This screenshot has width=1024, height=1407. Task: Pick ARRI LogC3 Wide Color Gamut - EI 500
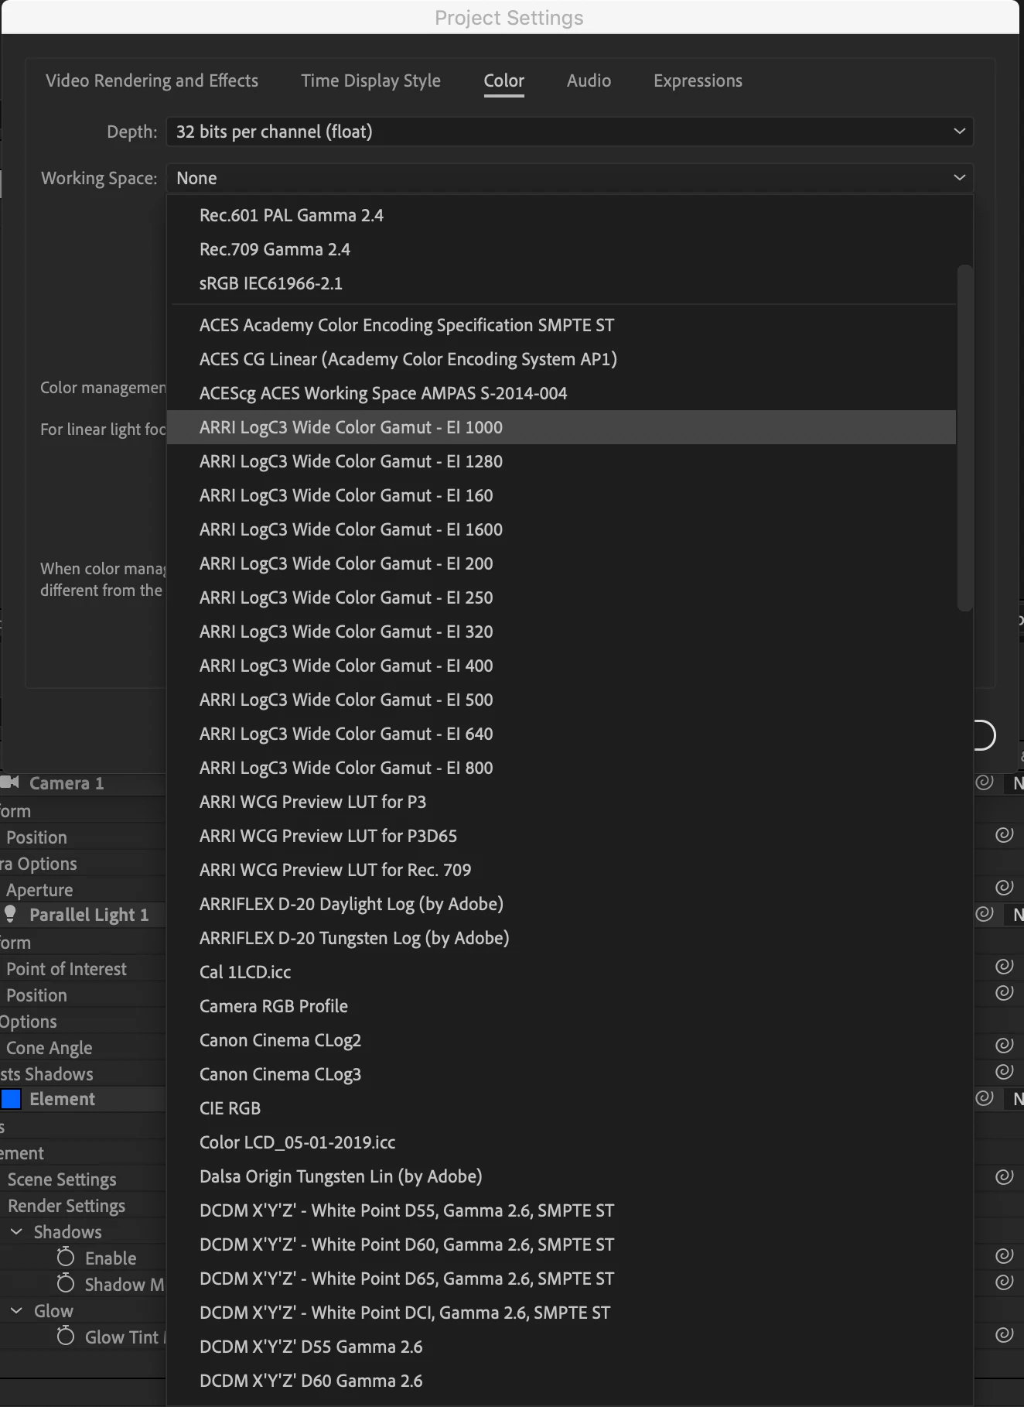click(x=561, y=700)
